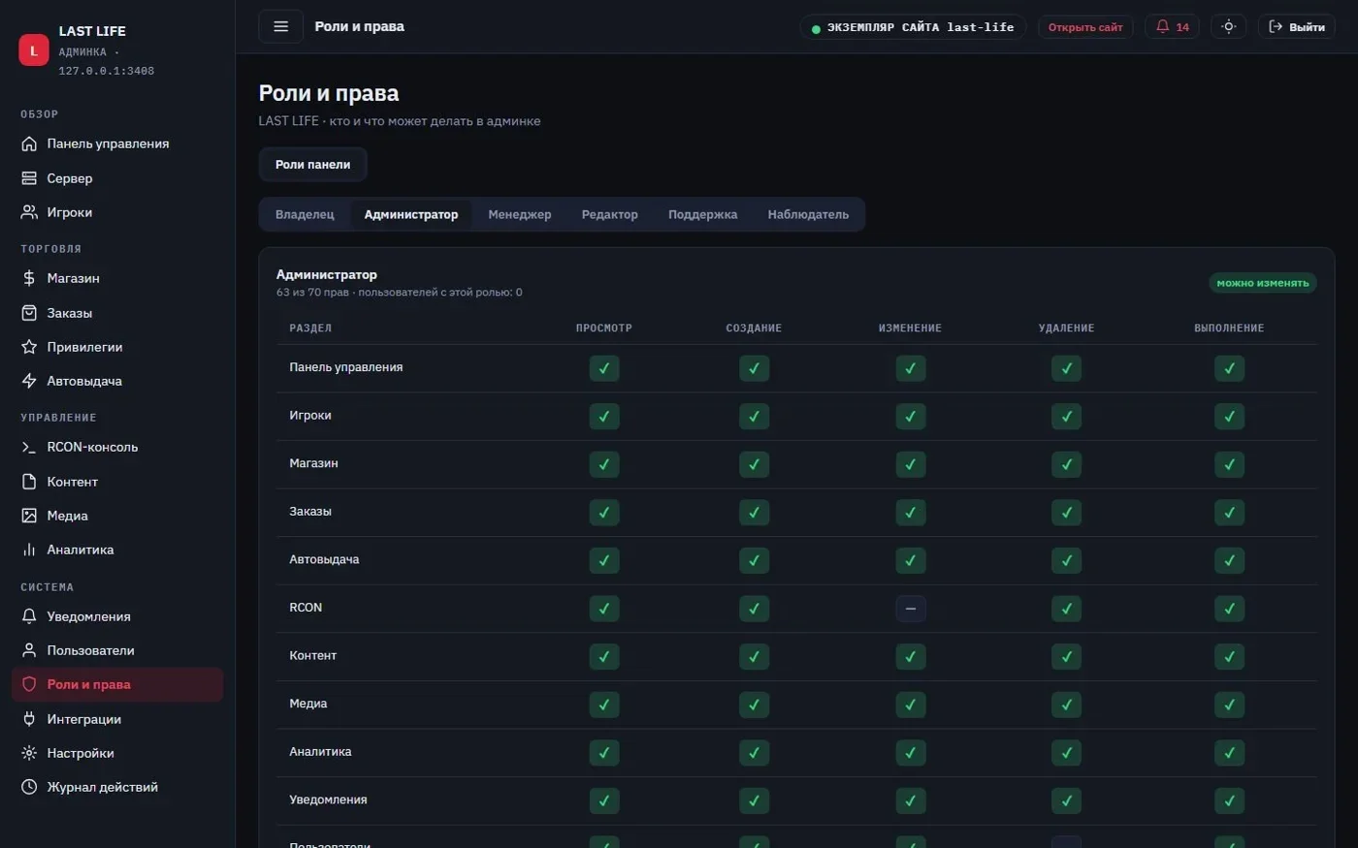Select the Наблюдатель role tab
The width and height of the screenshot is (1358, 848).
808,214
